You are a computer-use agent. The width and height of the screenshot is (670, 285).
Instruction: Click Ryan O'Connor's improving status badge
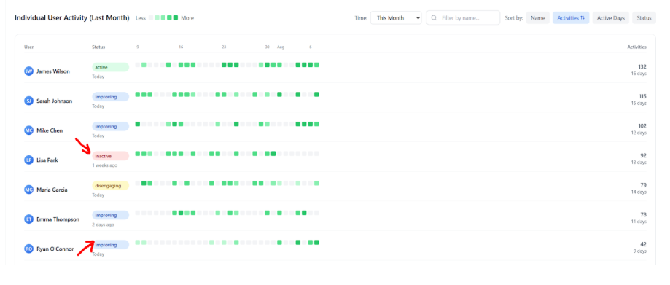tap(110, 245)
